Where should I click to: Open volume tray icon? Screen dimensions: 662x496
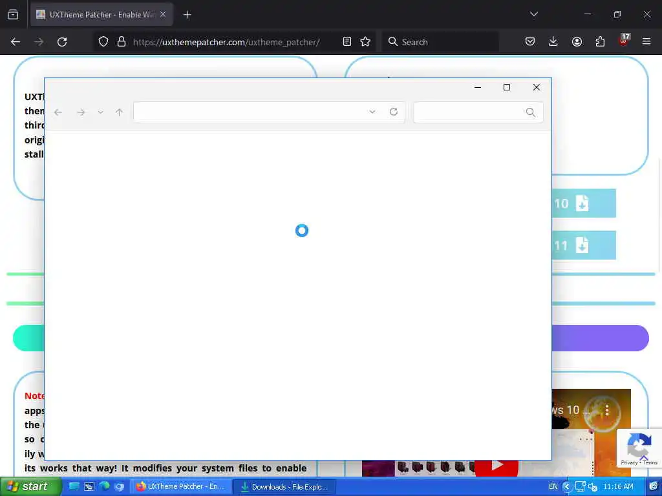point(593,487)
